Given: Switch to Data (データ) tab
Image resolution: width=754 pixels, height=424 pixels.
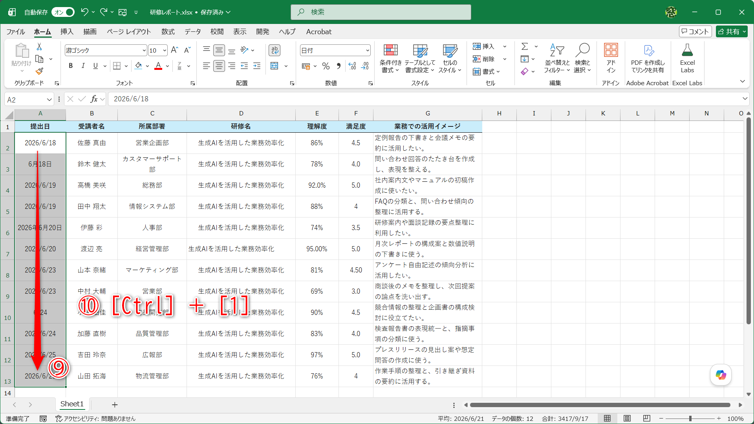Looking at the screenshot, I should [192, 32].
